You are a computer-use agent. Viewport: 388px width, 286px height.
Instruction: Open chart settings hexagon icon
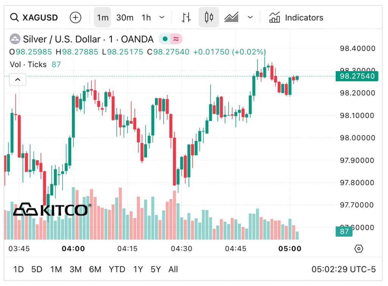click(358, 249)
